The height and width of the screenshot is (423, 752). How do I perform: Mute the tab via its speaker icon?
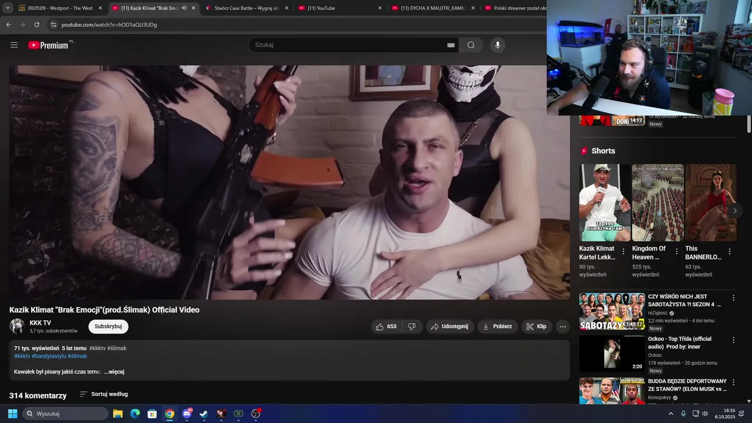(x=184, y=8)
